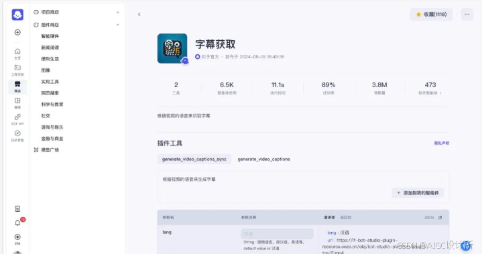Select the 新闻阅读 category
This screenshot has height=254, width=482.
(x=50, y=48)
